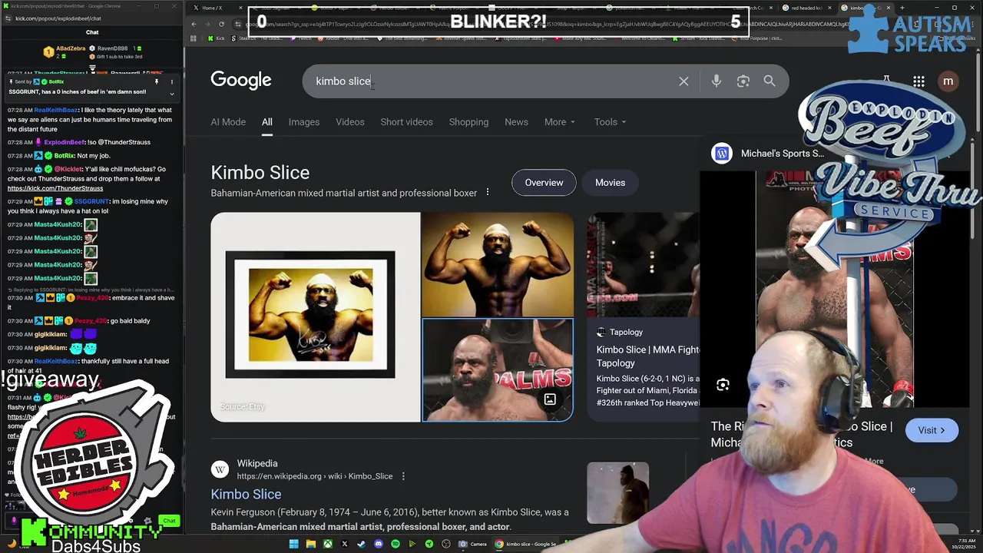This screenshot has height=553, width=983.
Task: Open the Xbox app on taskbar
Action: pyautogui.click(x=328, y=544)
